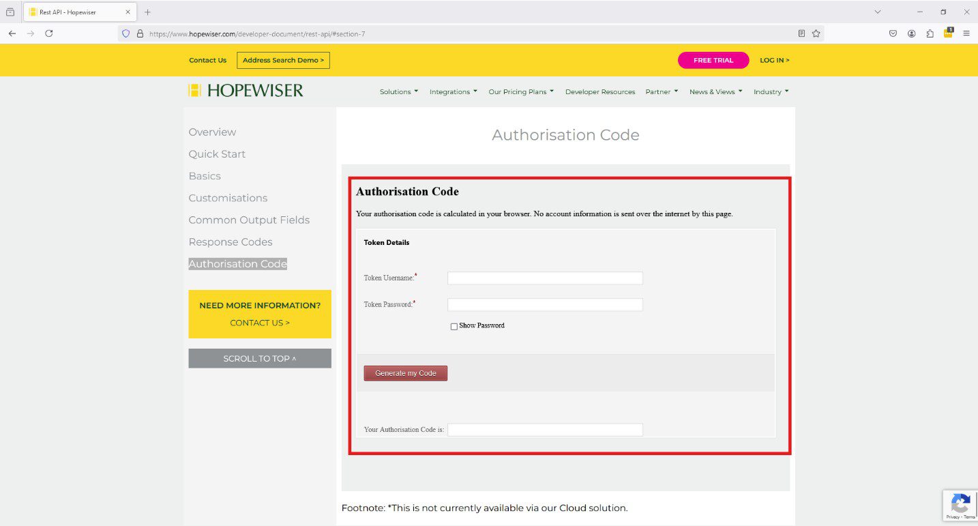Go to the Overview section
The width and height of the screenshot is (978, 526).
coord(212,132)
